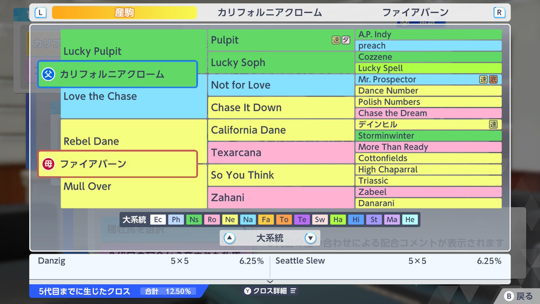The image size is (540, 304).
Task: Select the sire カリフォルニアクローム box
Action: click(118, 74)
